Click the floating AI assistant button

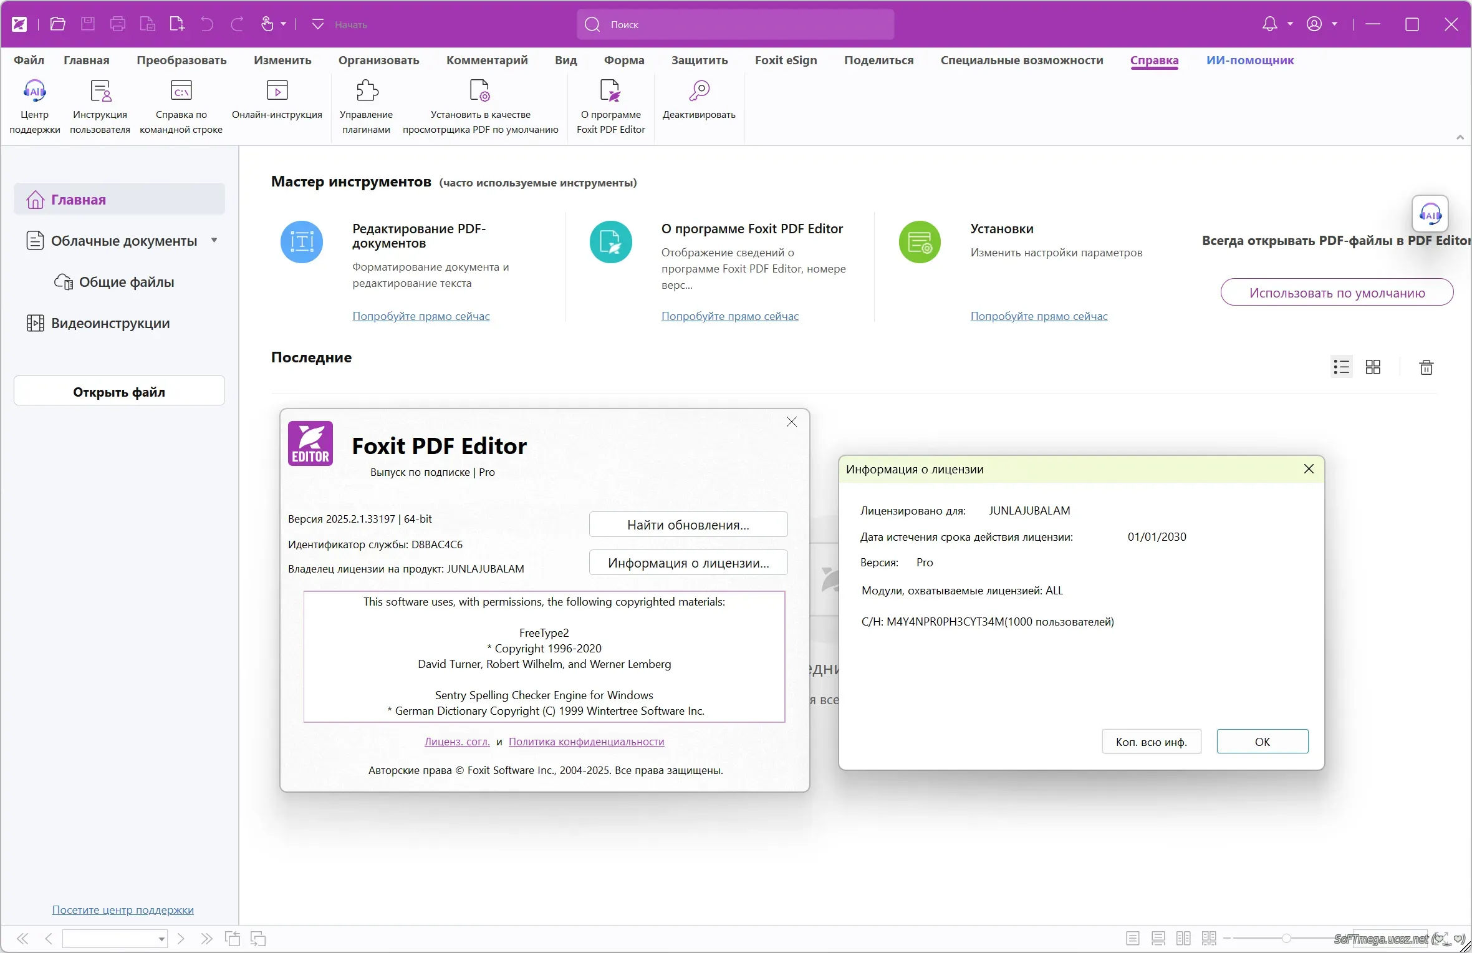(1430, 214)
